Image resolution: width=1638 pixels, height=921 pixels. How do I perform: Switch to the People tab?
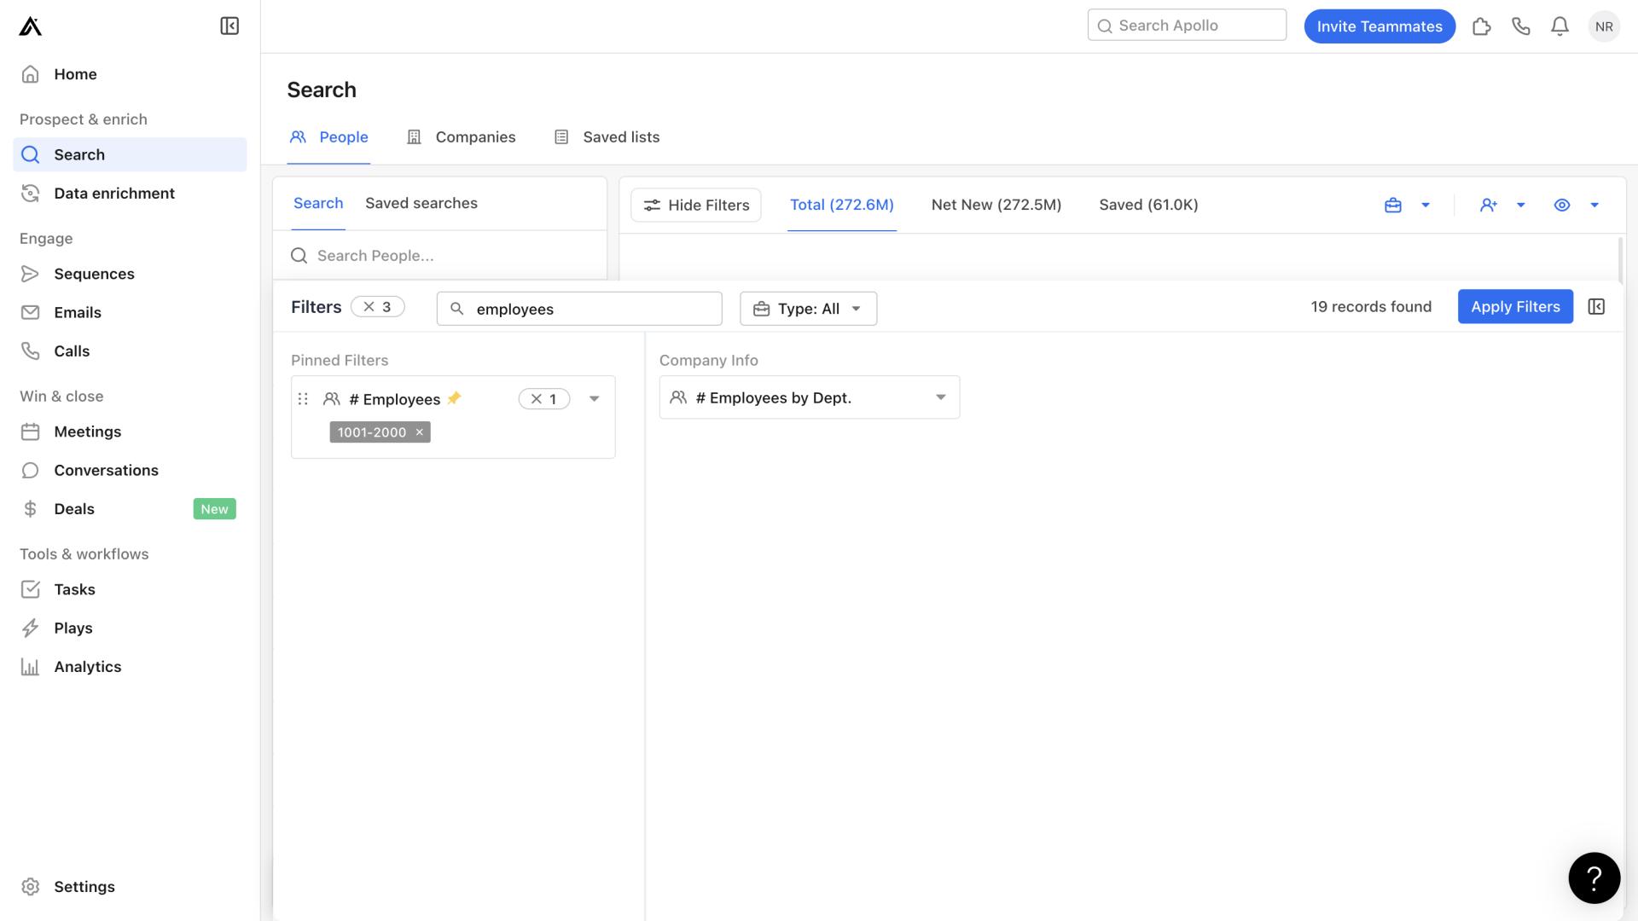[329, 137]
